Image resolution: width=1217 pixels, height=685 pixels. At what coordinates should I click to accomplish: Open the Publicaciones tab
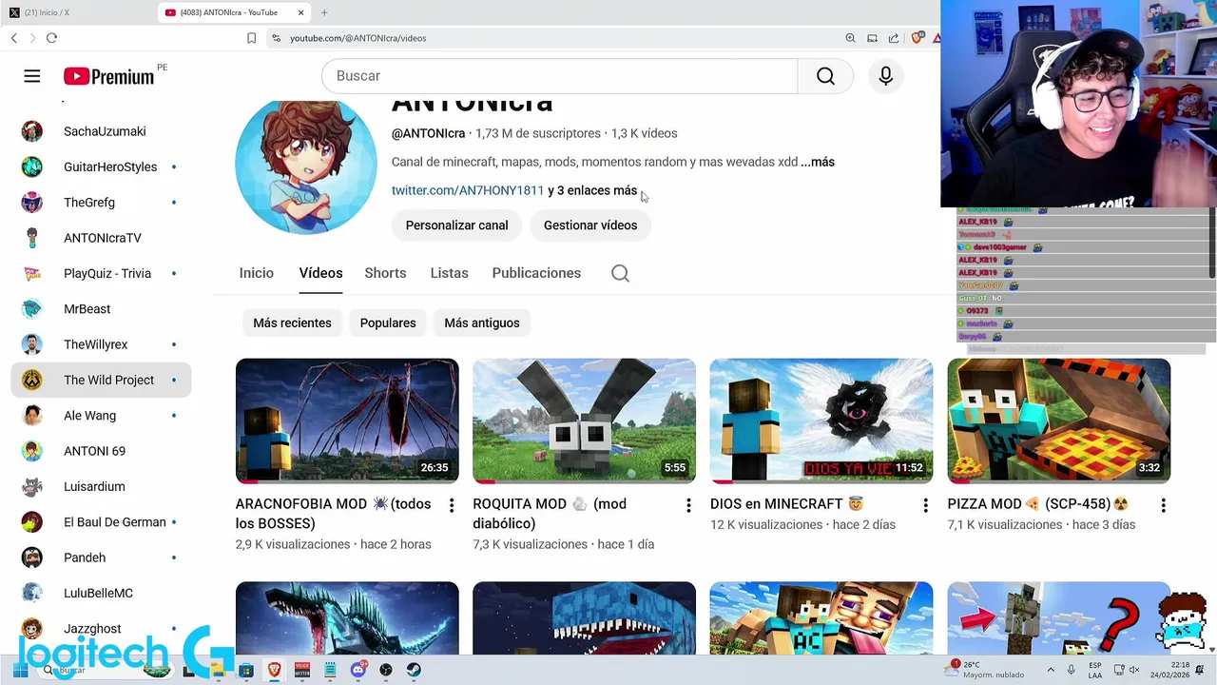(536, 273)
